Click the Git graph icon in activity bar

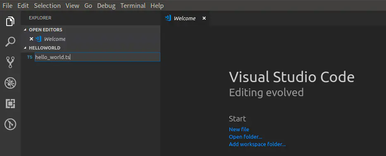click(10, 124)
